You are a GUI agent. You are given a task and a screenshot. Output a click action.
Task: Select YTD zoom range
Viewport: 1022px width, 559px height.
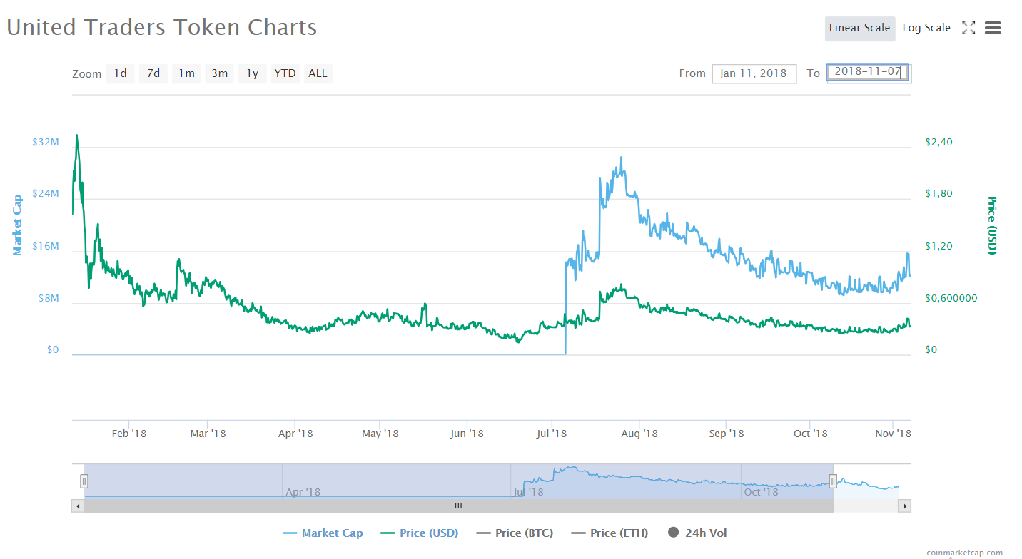point(285,73)
